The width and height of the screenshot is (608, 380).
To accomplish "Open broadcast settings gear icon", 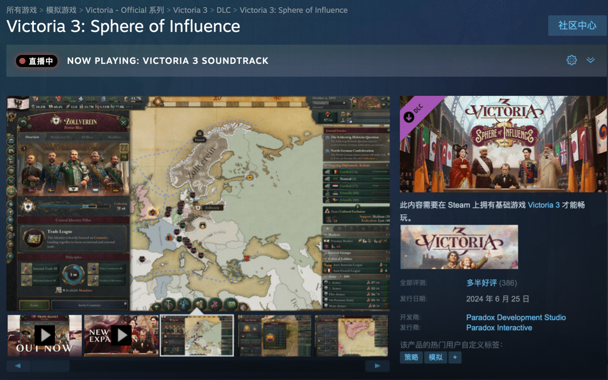I will (571, 60).
